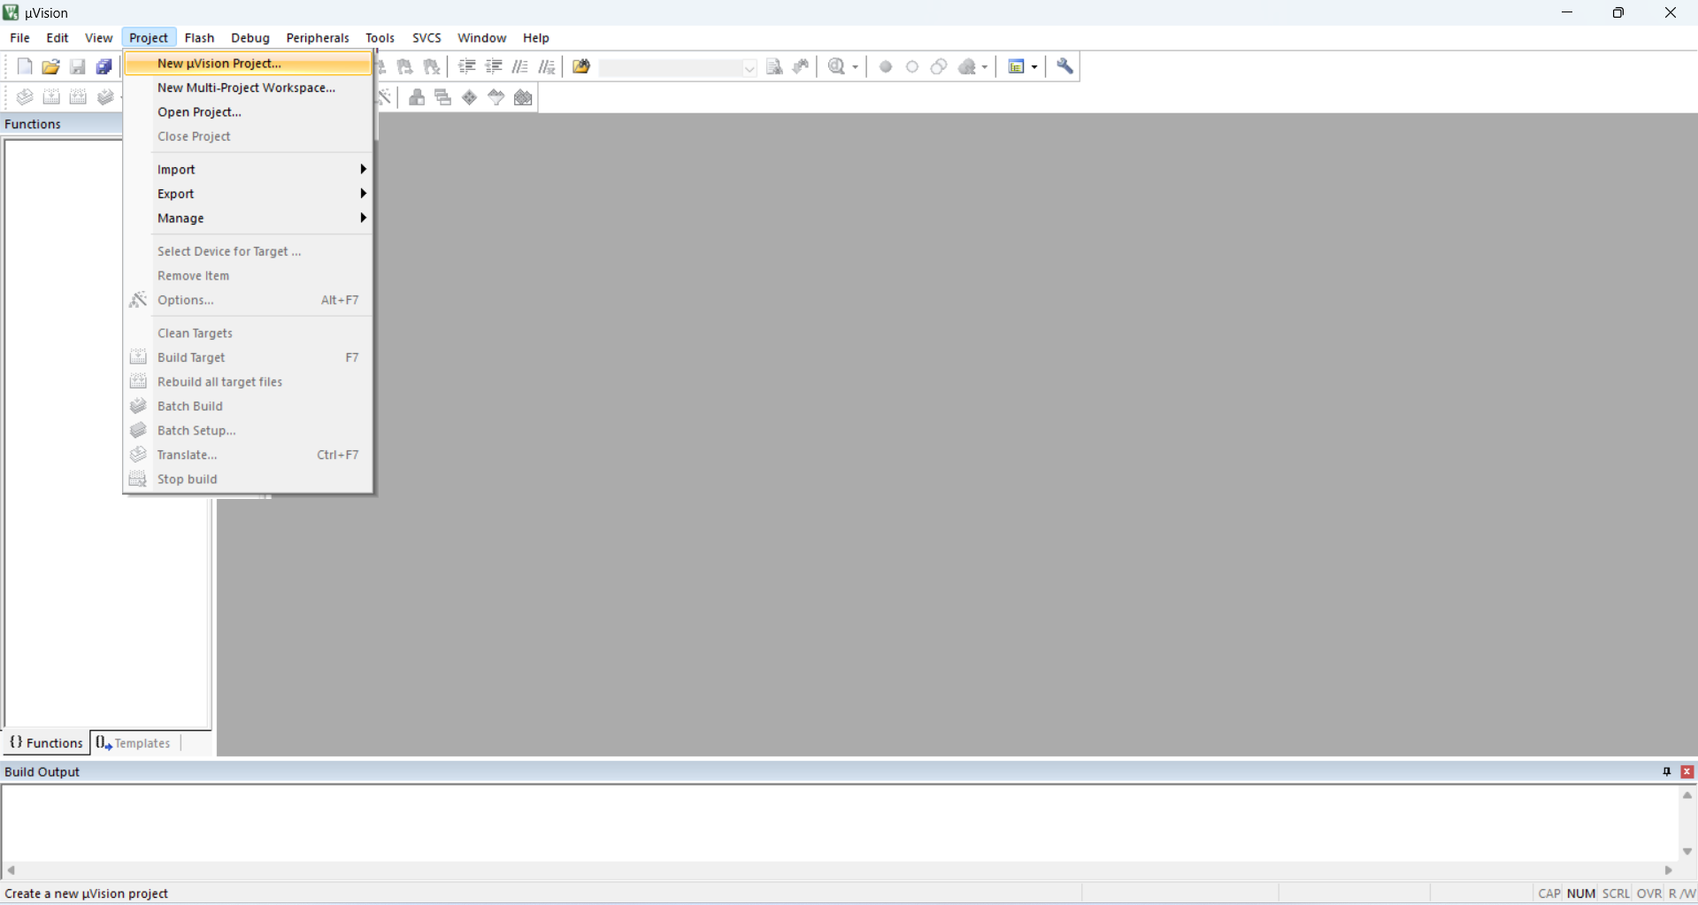Click the Incremental Find binoculars icon
Viewport: 1698px width, 905px height.
pos(801,66)
